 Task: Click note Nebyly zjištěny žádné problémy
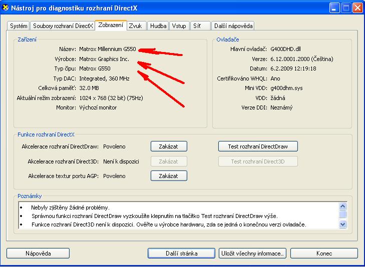(70, 207)
